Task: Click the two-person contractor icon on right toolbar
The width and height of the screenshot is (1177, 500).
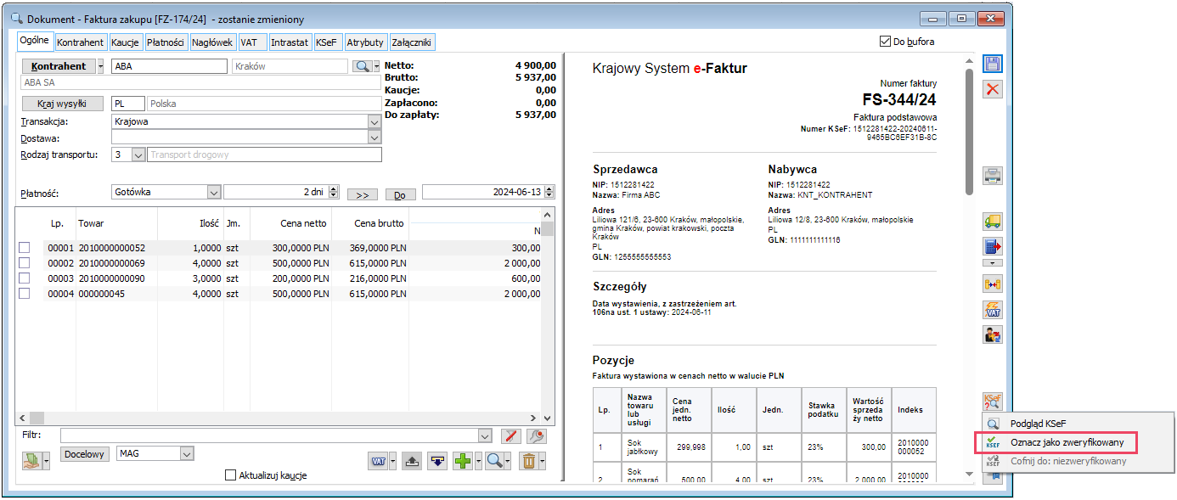Action: tap(992, 334)
